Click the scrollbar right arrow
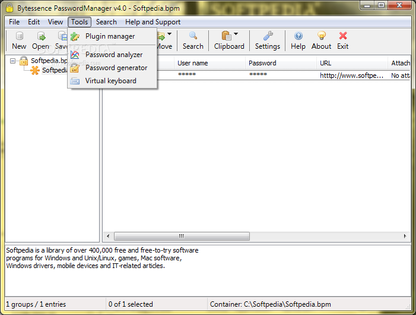Screen dimensions: 416x315 [405, 236]
